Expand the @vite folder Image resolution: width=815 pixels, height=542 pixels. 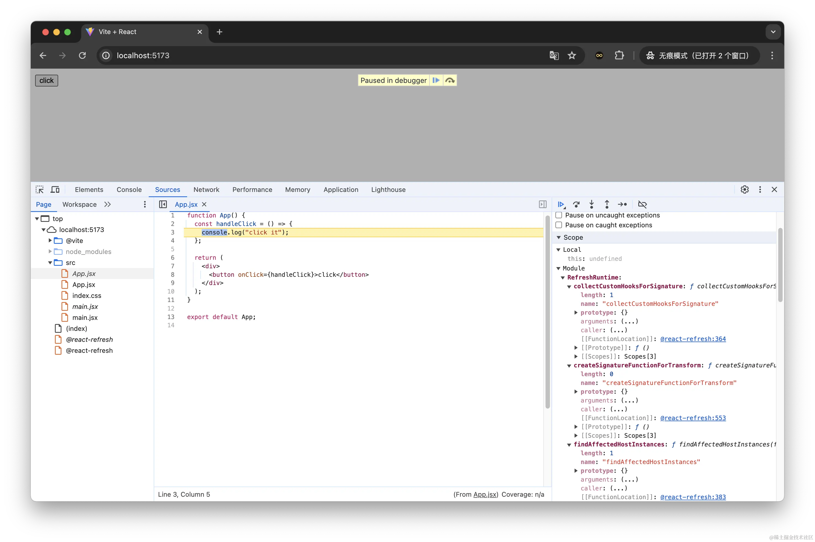(x=50, y=240)
